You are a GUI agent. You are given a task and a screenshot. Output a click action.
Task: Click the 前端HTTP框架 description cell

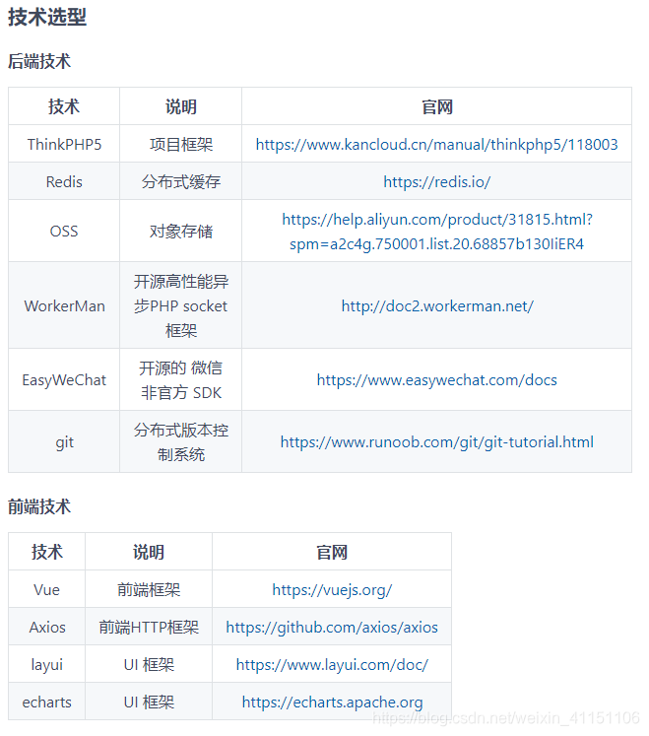pos(149,628)
